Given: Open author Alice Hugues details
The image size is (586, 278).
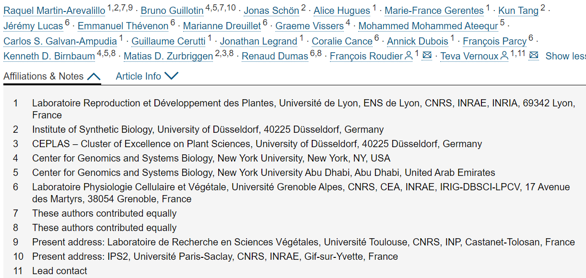Looking at the screenshot, I should coord(342,11).
